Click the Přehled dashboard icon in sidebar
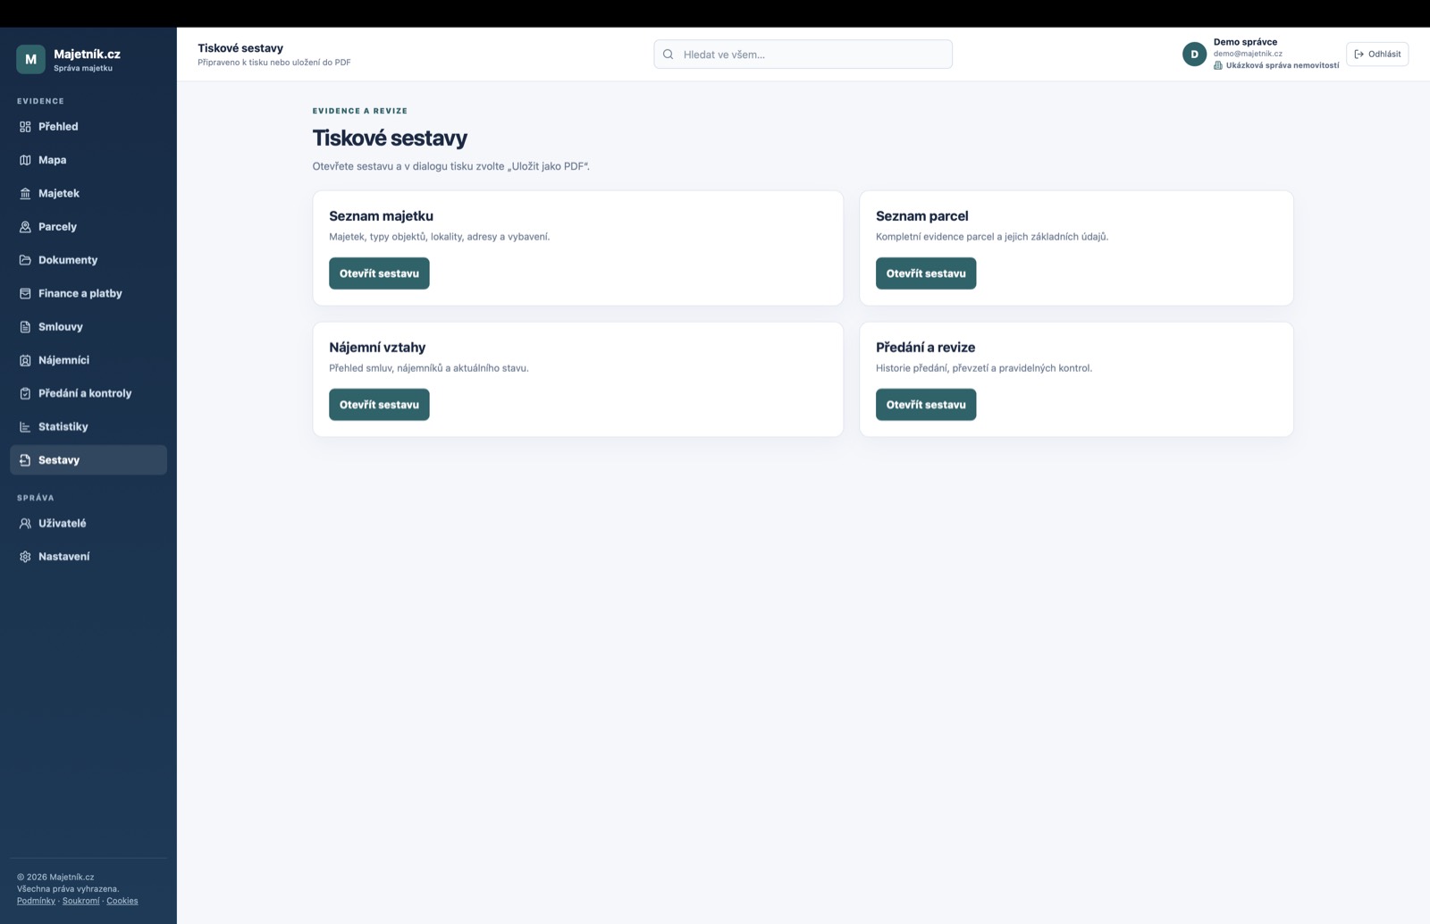1430x924 pixels. (x=25, y=127)
